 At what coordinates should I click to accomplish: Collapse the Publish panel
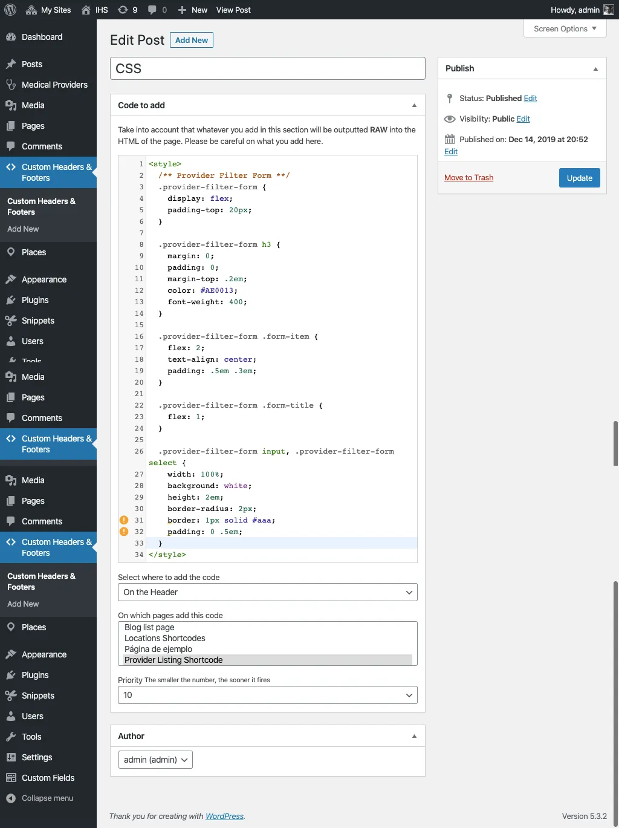pos(595,68)
